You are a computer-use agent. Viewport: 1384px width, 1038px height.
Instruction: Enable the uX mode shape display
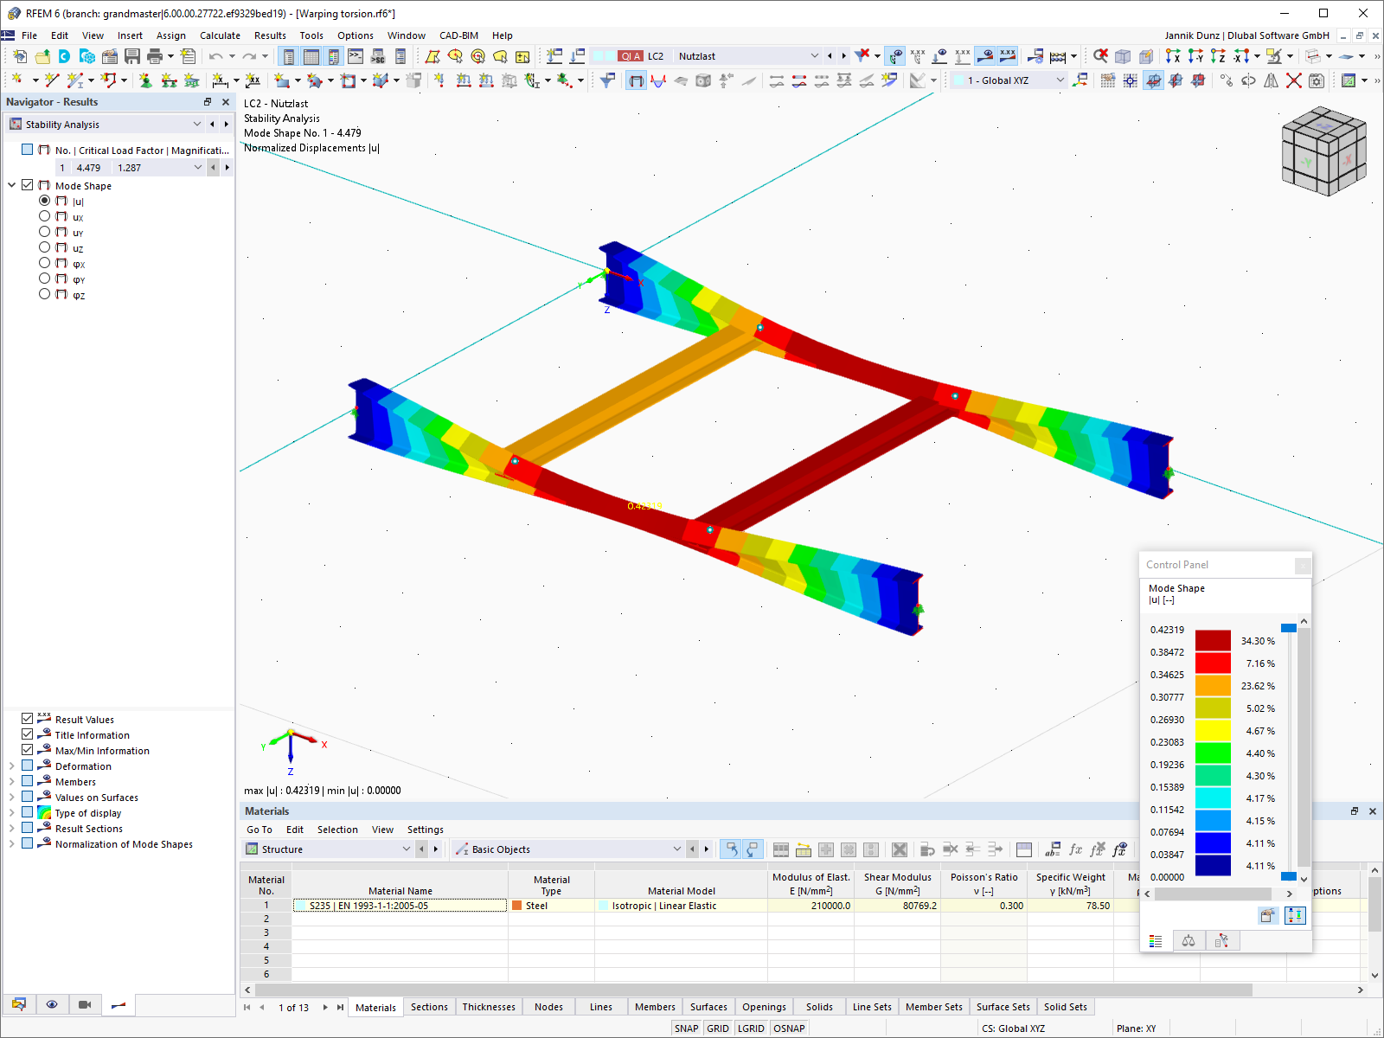(x=44, y=216)
